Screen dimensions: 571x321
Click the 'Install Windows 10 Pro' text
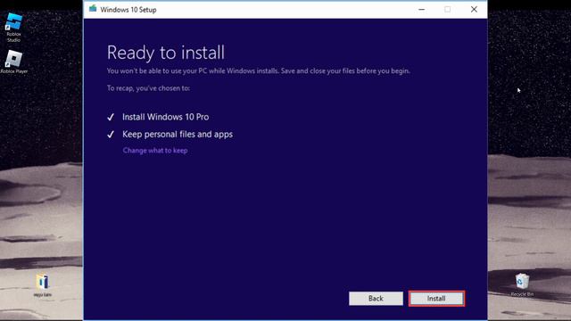(165, 117)
